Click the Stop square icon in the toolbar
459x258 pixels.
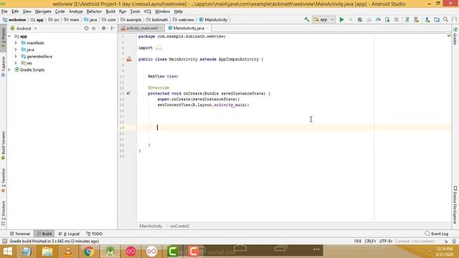point(397,19)
